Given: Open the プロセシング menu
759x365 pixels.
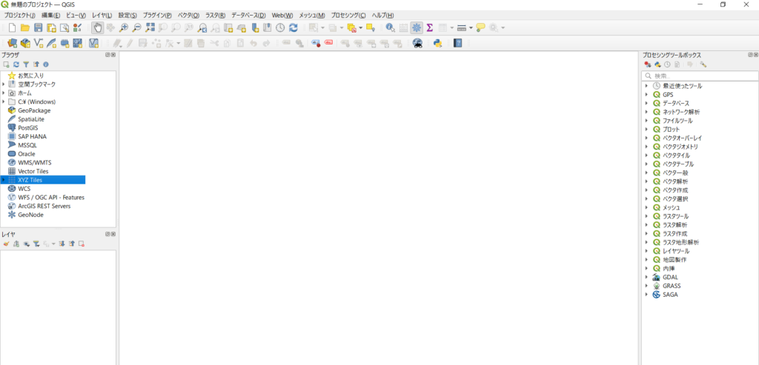Looking at the screenshot, I should click(348, 16).
